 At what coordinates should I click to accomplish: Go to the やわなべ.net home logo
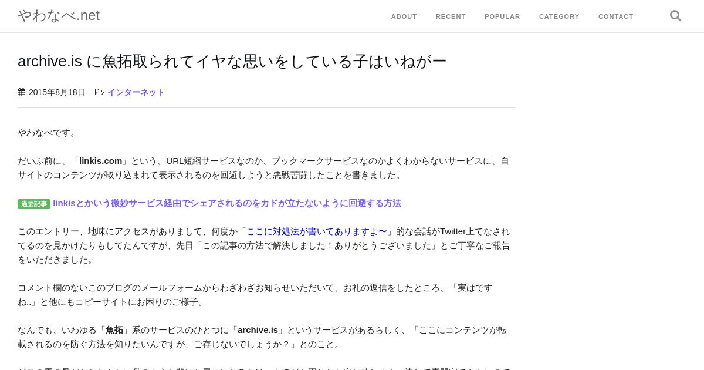pos(59,15)
